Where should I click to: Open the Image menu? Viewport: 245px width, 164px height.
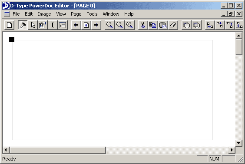[44, 14]
